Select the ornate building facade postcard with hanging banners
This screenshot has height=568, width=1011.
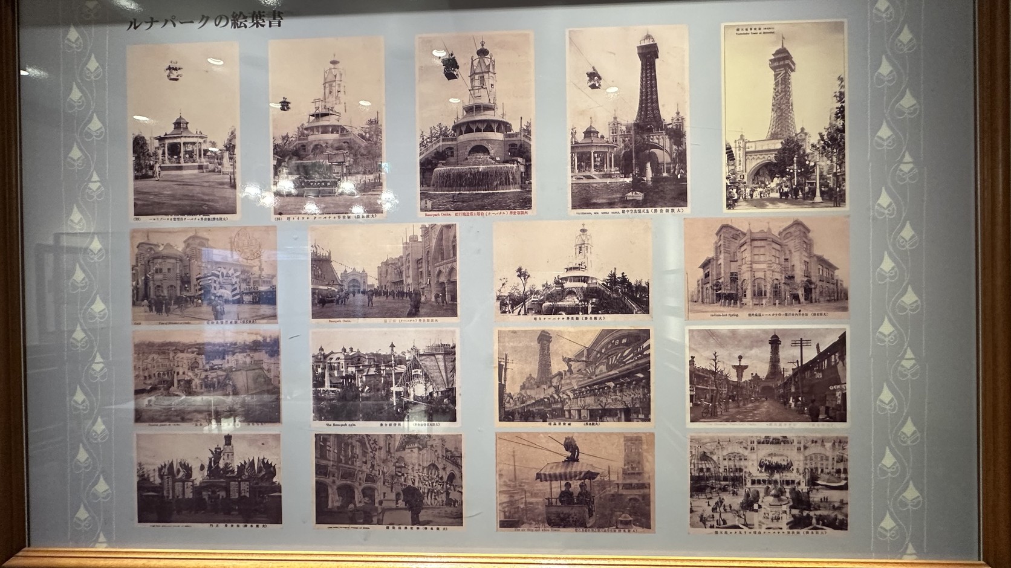[x=389, y=480]
